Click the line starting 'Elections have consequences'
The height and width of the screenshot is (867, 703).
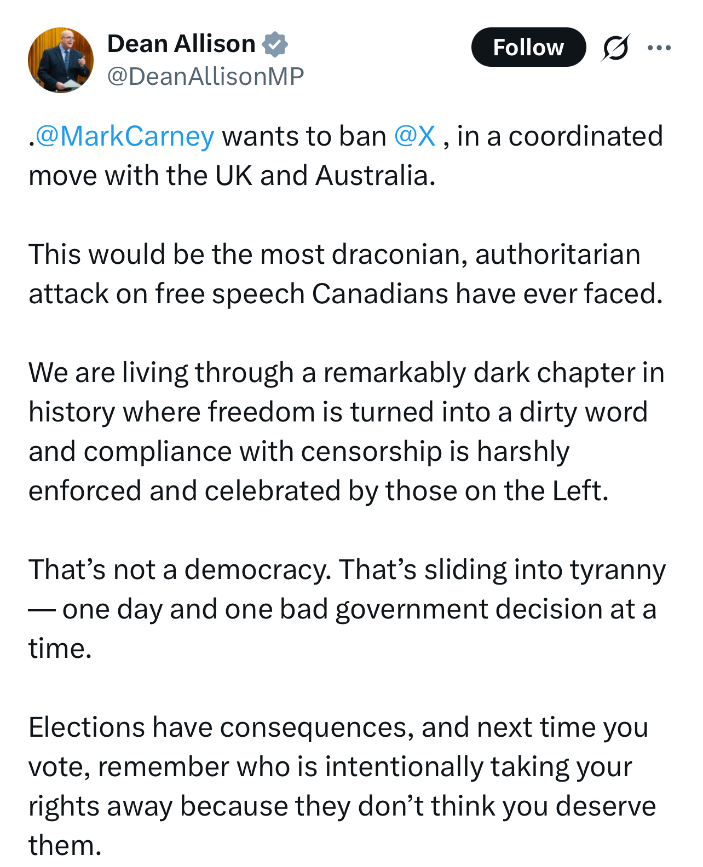[x=338, y=727]
